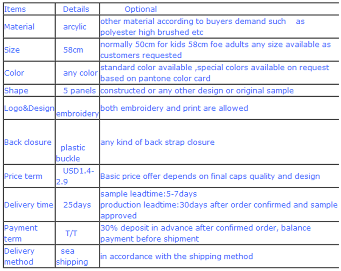Select the any color cell
Viewport: 341px width, 271px height.
click(80, 73)
